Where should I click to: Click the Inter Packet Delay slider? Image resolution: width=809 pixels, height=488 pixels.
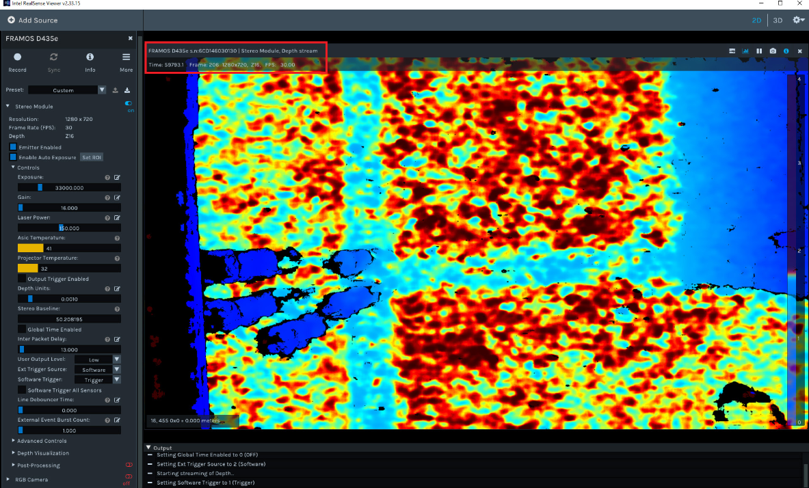(69, 349)
